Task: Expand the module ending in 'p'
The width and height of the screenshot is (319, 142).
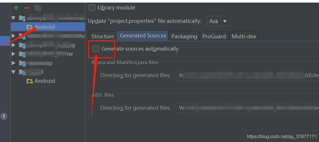Action: (13, 63)
